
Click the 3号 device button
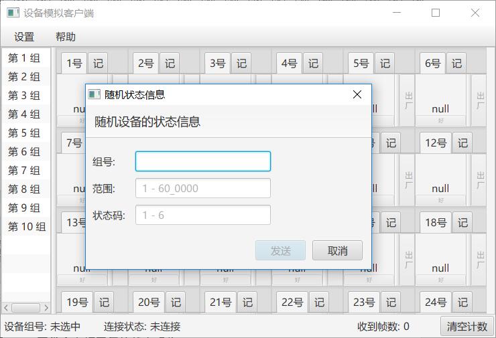pos(218,63)
